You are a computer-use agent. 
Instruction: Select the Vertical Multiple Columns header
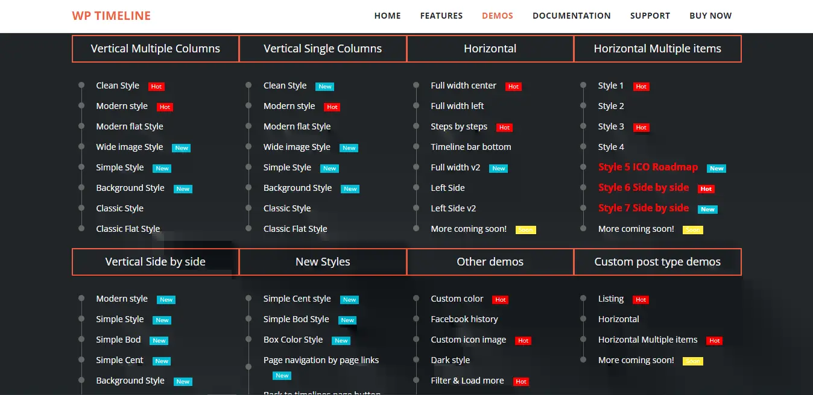156,49
